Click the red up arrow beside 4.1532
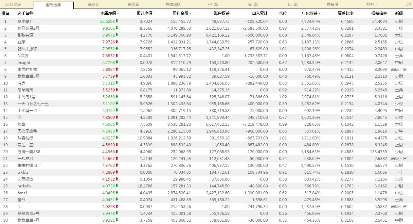Screen dimensions: 413x224 coord(117,179)
